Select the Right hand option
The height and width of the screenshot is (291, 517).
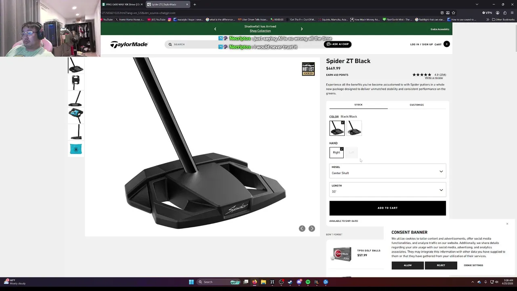tap(336, 152)
